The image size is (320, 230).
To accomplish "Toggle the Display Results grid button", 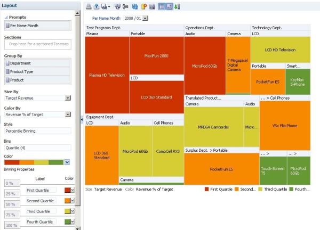I will 162,6.
